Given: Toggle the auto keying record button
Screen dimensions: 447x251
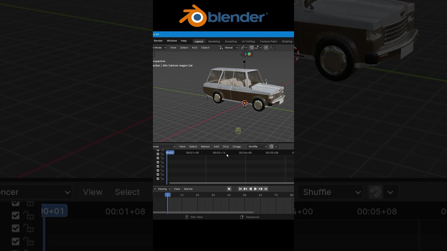Looking at the screenshot, I should pos(229,189).
